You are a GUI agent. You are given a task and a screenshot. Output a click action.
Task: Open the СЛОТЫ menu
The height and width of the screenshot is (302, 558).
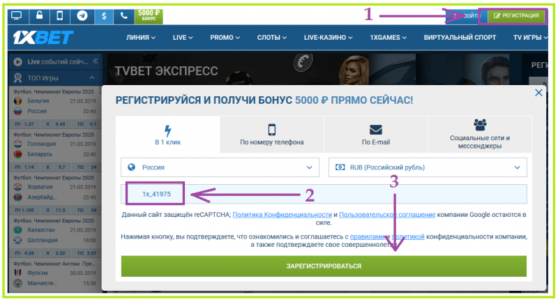click(272, 38)
